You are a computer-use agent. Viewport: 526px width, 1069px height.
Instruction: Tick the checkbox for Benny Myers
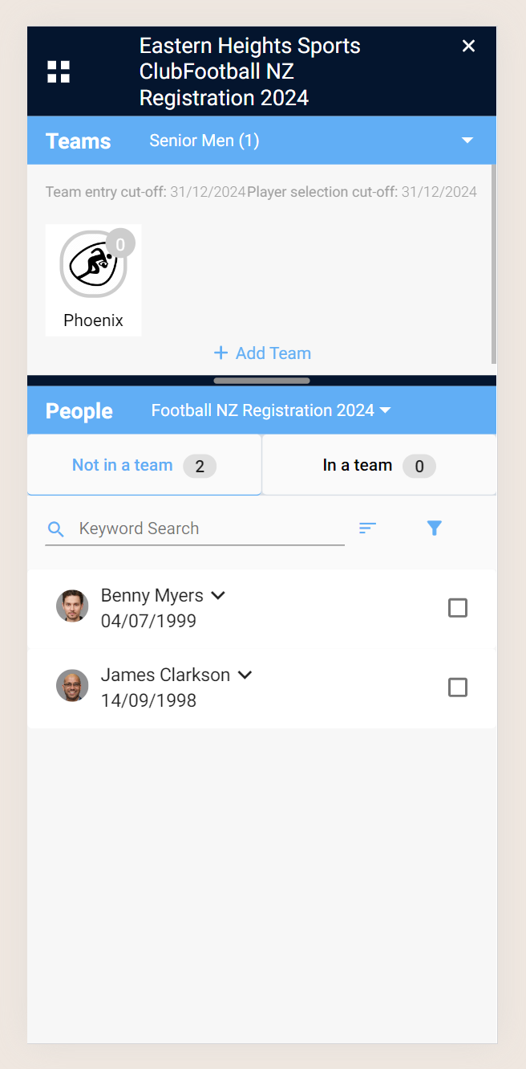pos(458,608)
